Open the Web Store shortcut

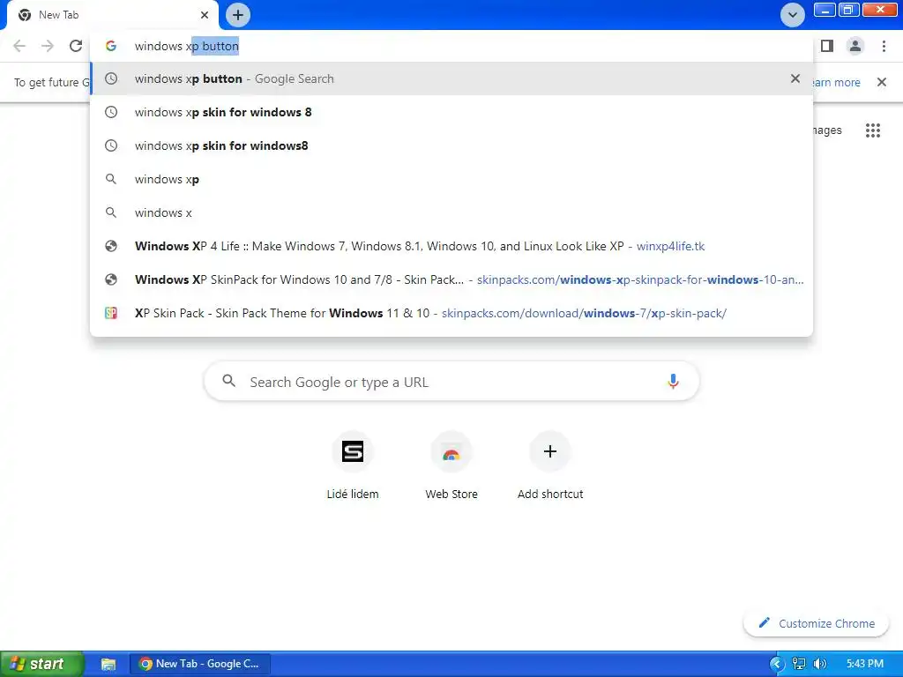point(451,465)
